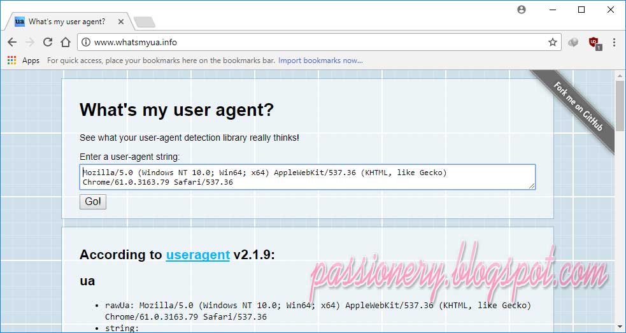Open the useragent library link
The image size is (626, 333).
point(197,255)
